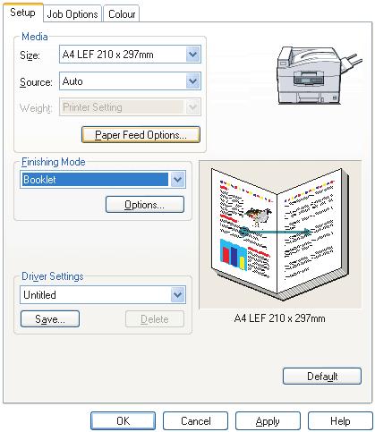The image size is (375, 432).
Task: Expand the Source dropdown arrow
Action: tap(192, 81)
